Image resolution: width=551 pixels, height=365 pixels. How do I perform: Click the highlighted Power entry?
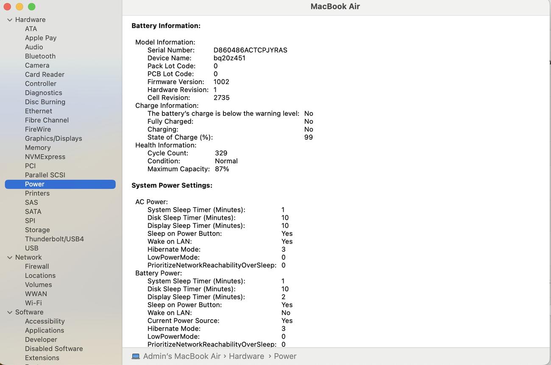(x=60, y=184)
